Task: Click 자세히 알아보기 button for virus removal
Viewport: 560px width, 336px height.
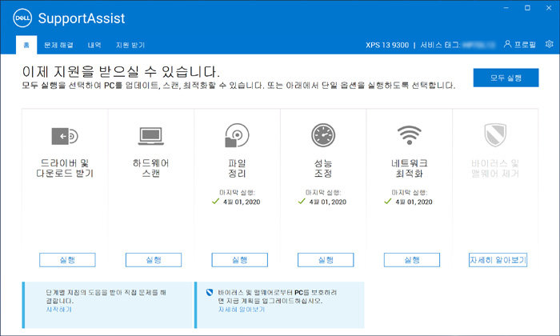Action: pos(498,260)
